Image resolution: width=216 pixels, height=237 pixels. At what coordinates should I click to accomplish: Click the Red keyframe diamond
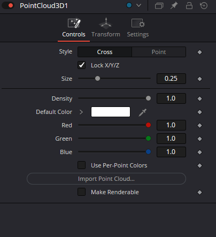[x=199, y=125]
